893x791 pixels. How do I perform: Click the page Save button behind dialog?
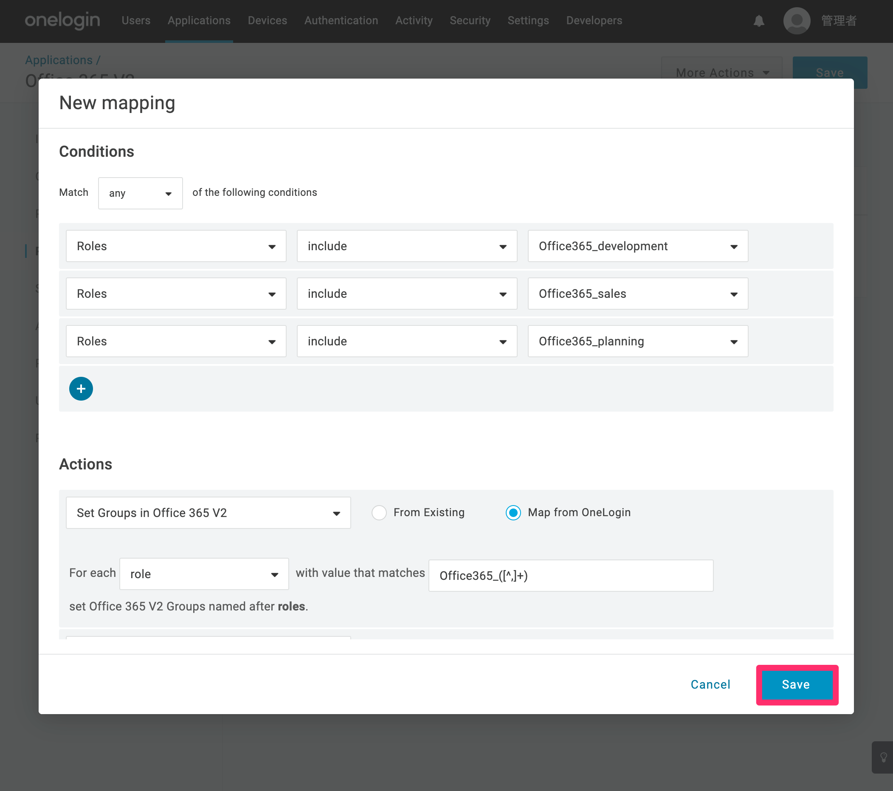click(x=830, y=73)
